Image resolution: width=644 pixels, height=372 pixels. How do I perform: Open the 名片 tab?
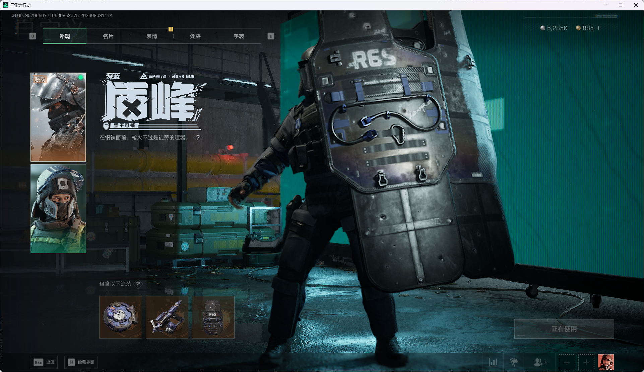coord(108,36)
